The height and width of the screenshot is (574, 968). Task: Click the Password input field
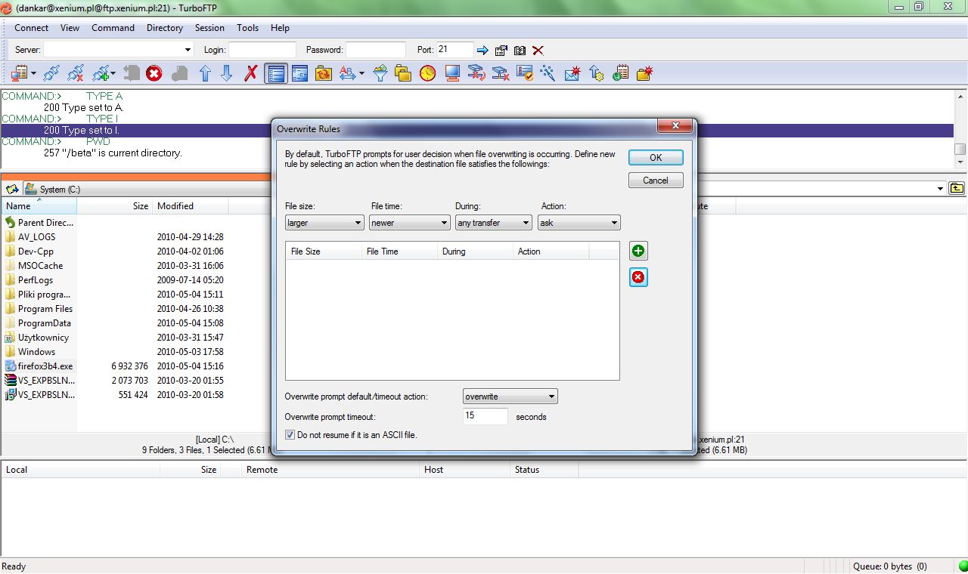click(376, 50)
